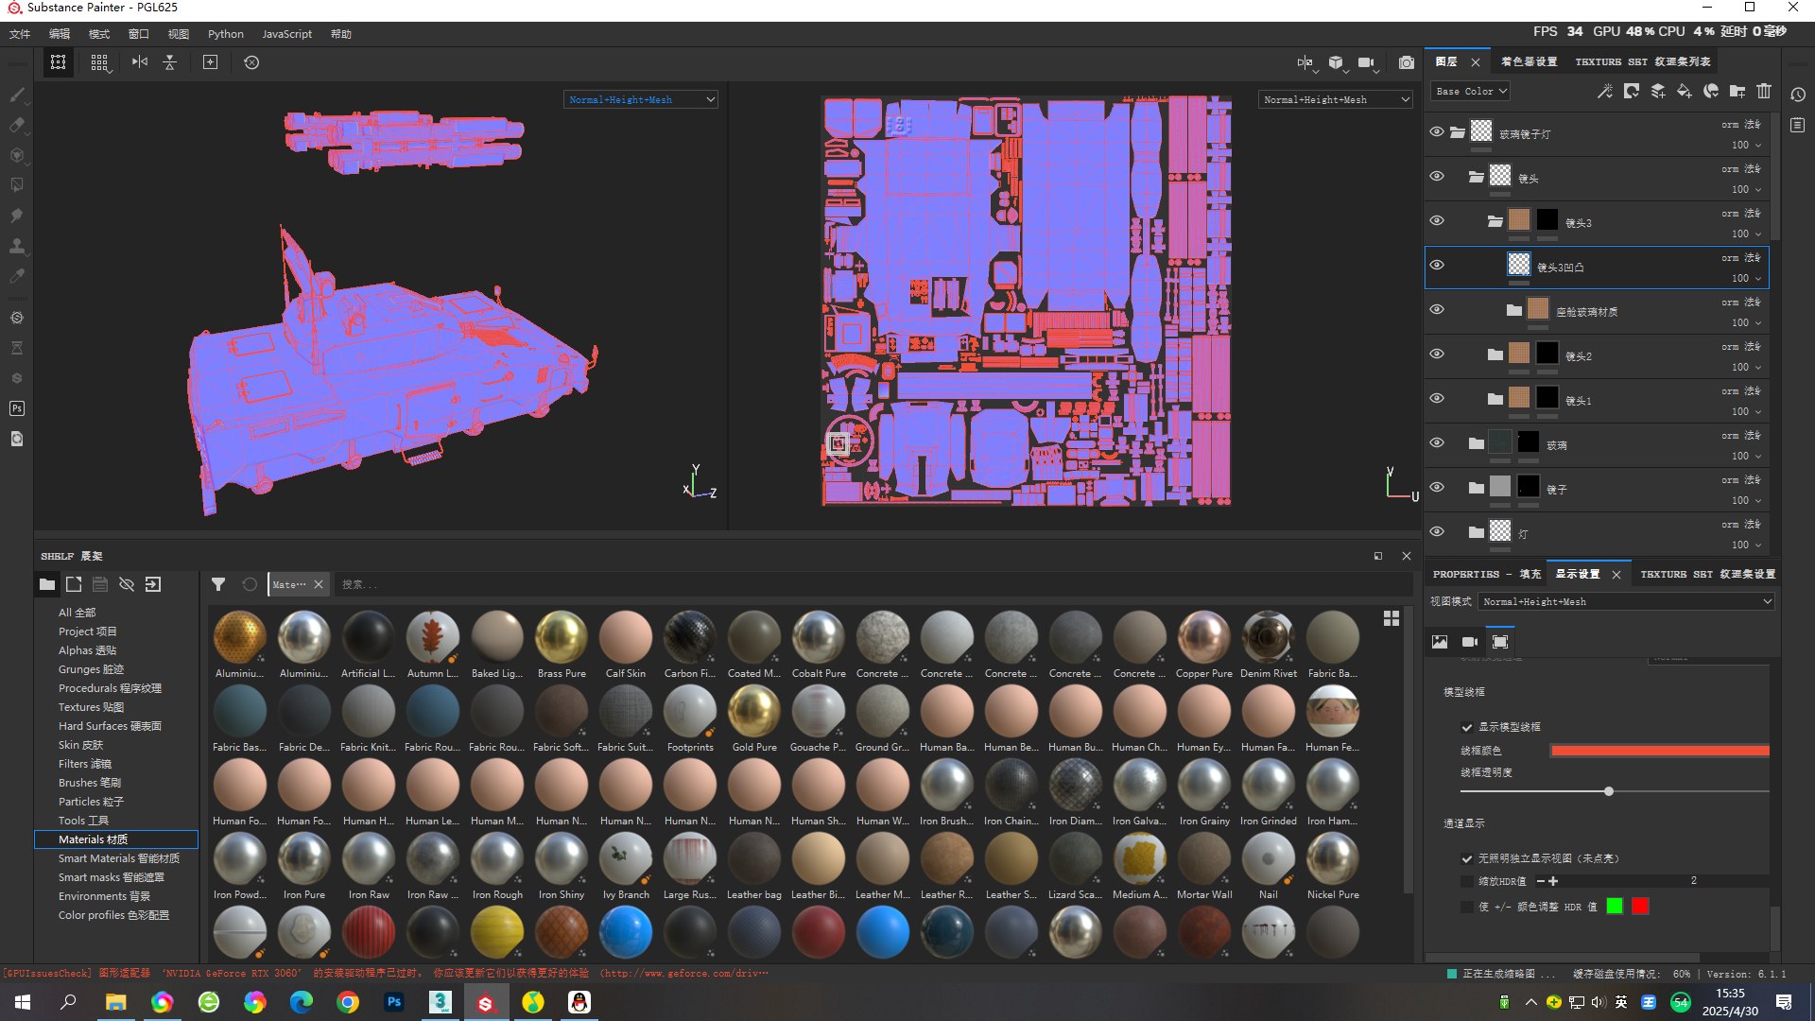Viewport: 1815px width, 1021px height.
Task: Open the Python menu
Action: pyautogui.click(x=226, y=34)
